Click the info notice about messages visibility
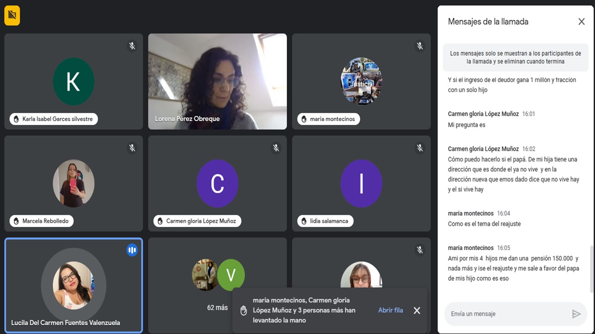 click(x=516, y=58)
